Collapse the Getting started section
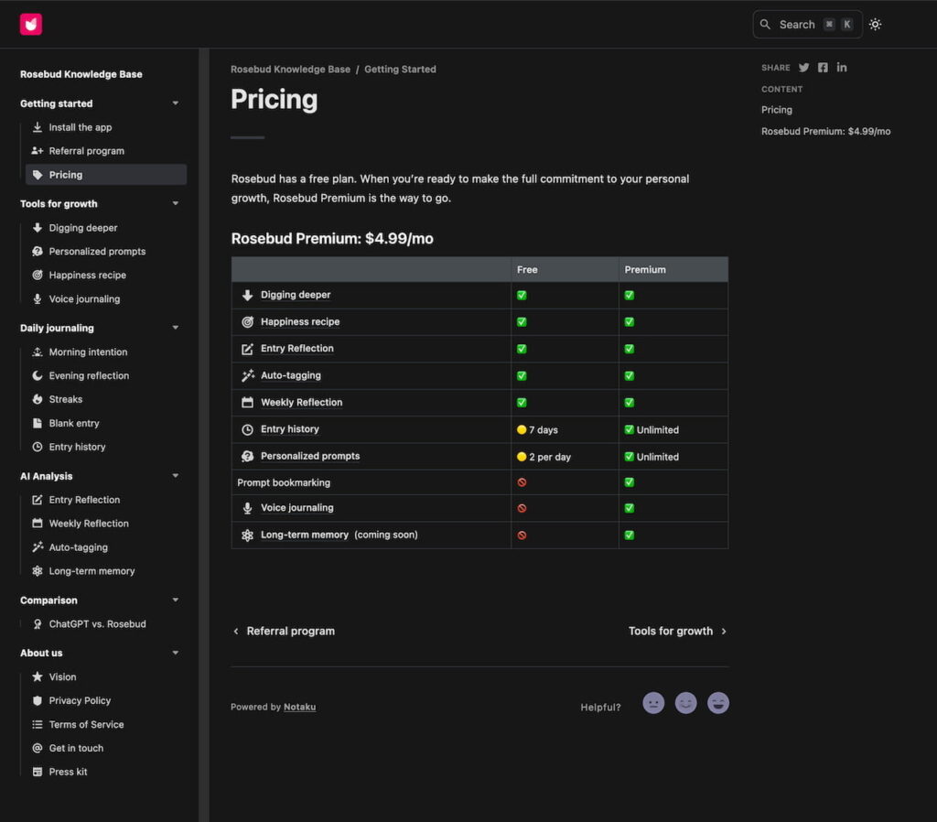 (175, 103)
